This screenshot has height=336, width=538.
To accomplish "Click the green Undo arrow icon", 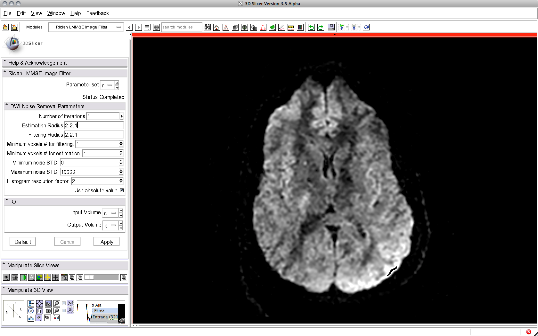I will [x=311, y=28].
